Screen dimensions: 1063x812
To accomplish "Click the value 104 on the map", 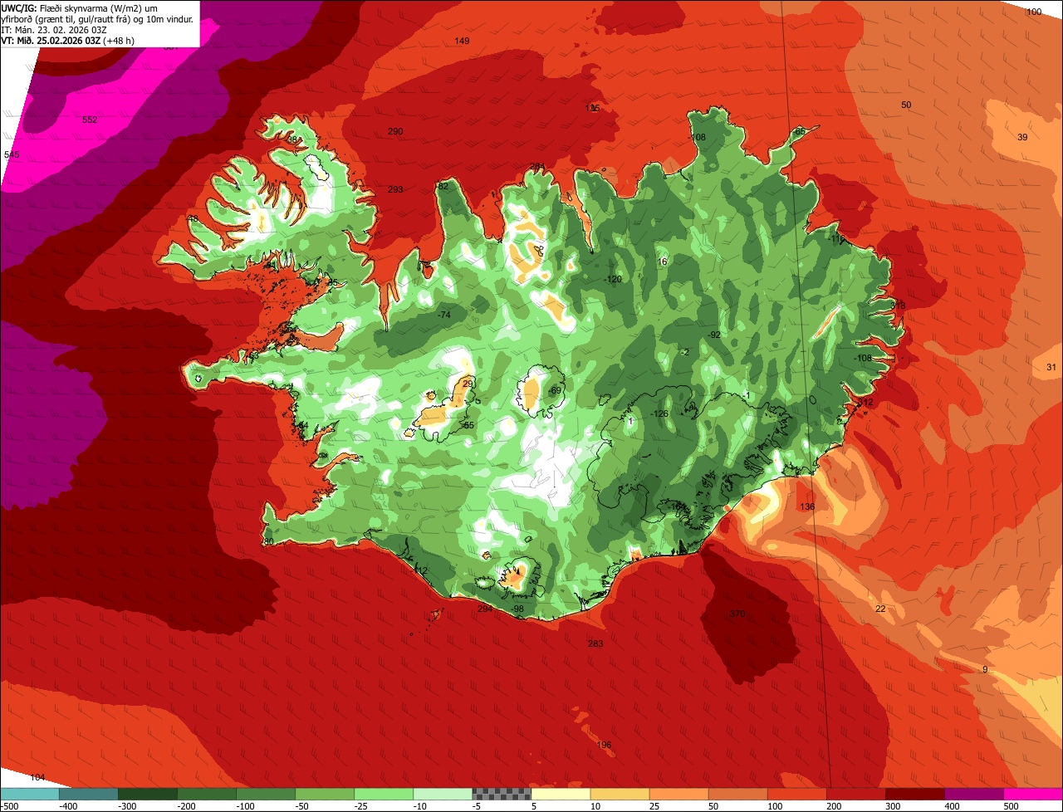I will coord(37,777).
